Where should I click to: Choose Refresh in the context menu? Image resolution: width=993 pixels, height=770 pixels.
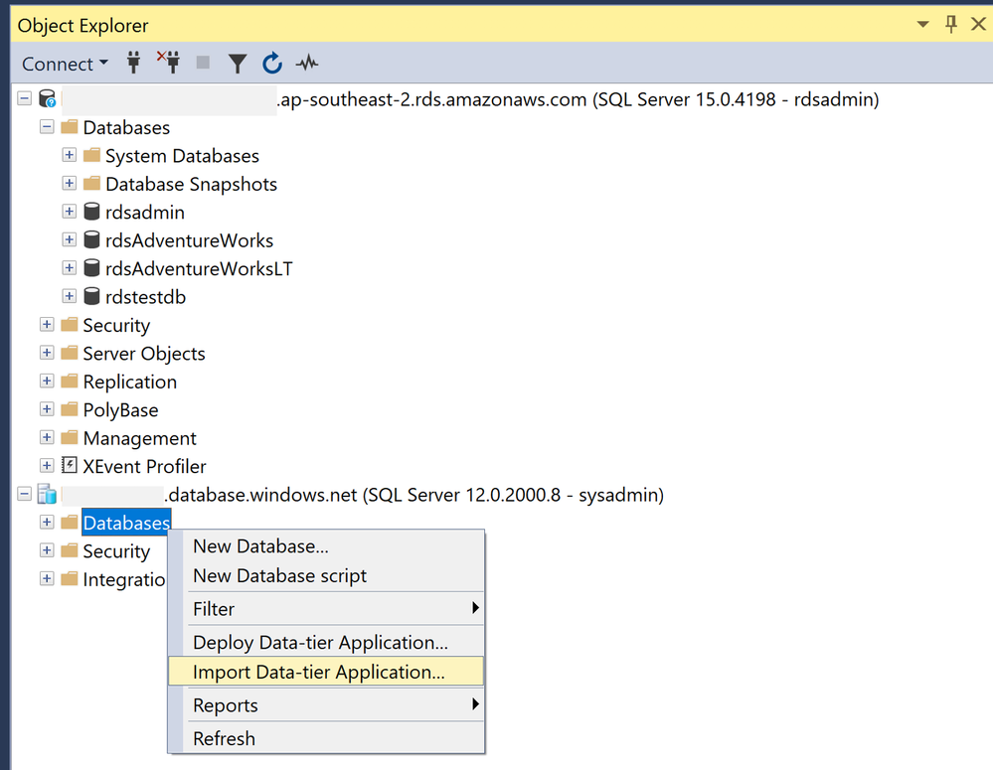(x=326, y=738)
